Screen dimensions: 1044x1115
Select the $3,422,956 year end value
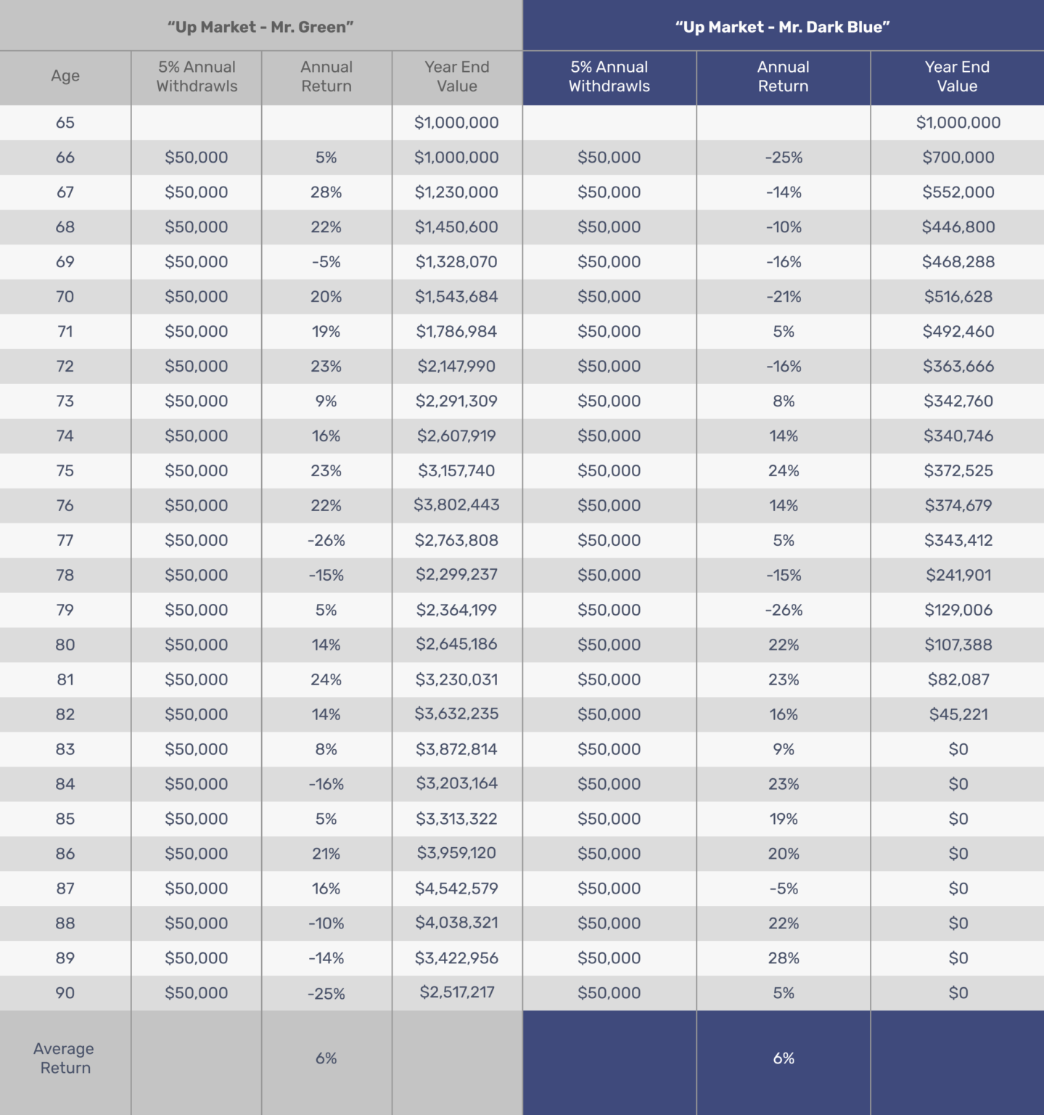pos(456,959)
